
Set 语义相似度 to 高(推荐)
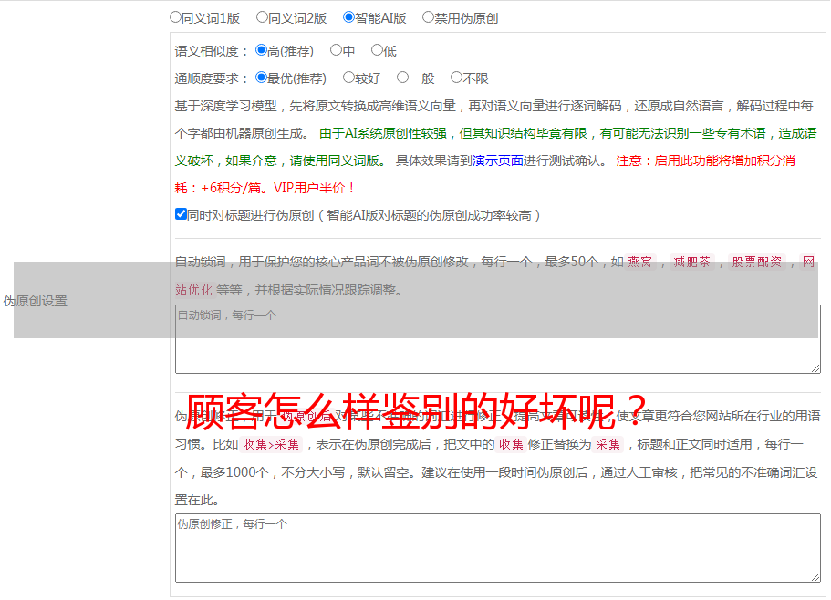(x=261, y=51)
